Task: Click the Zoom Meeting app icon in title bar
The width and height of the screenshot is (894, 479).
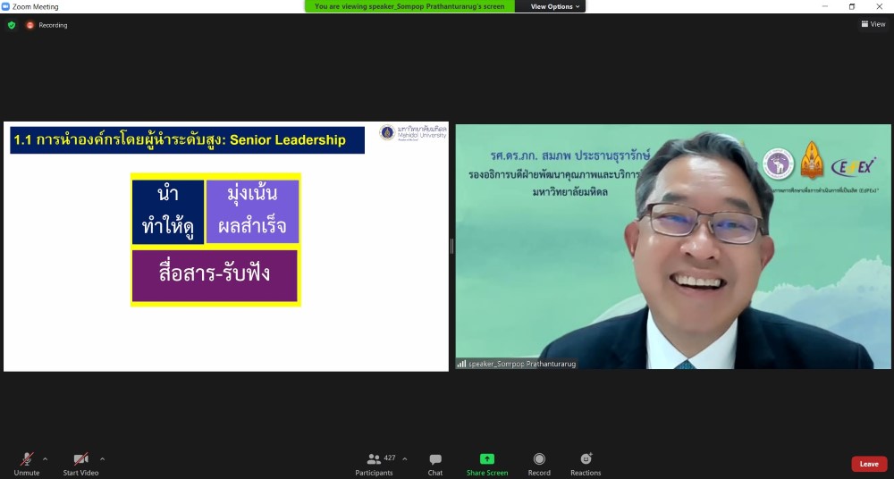Action: (5, 6)
